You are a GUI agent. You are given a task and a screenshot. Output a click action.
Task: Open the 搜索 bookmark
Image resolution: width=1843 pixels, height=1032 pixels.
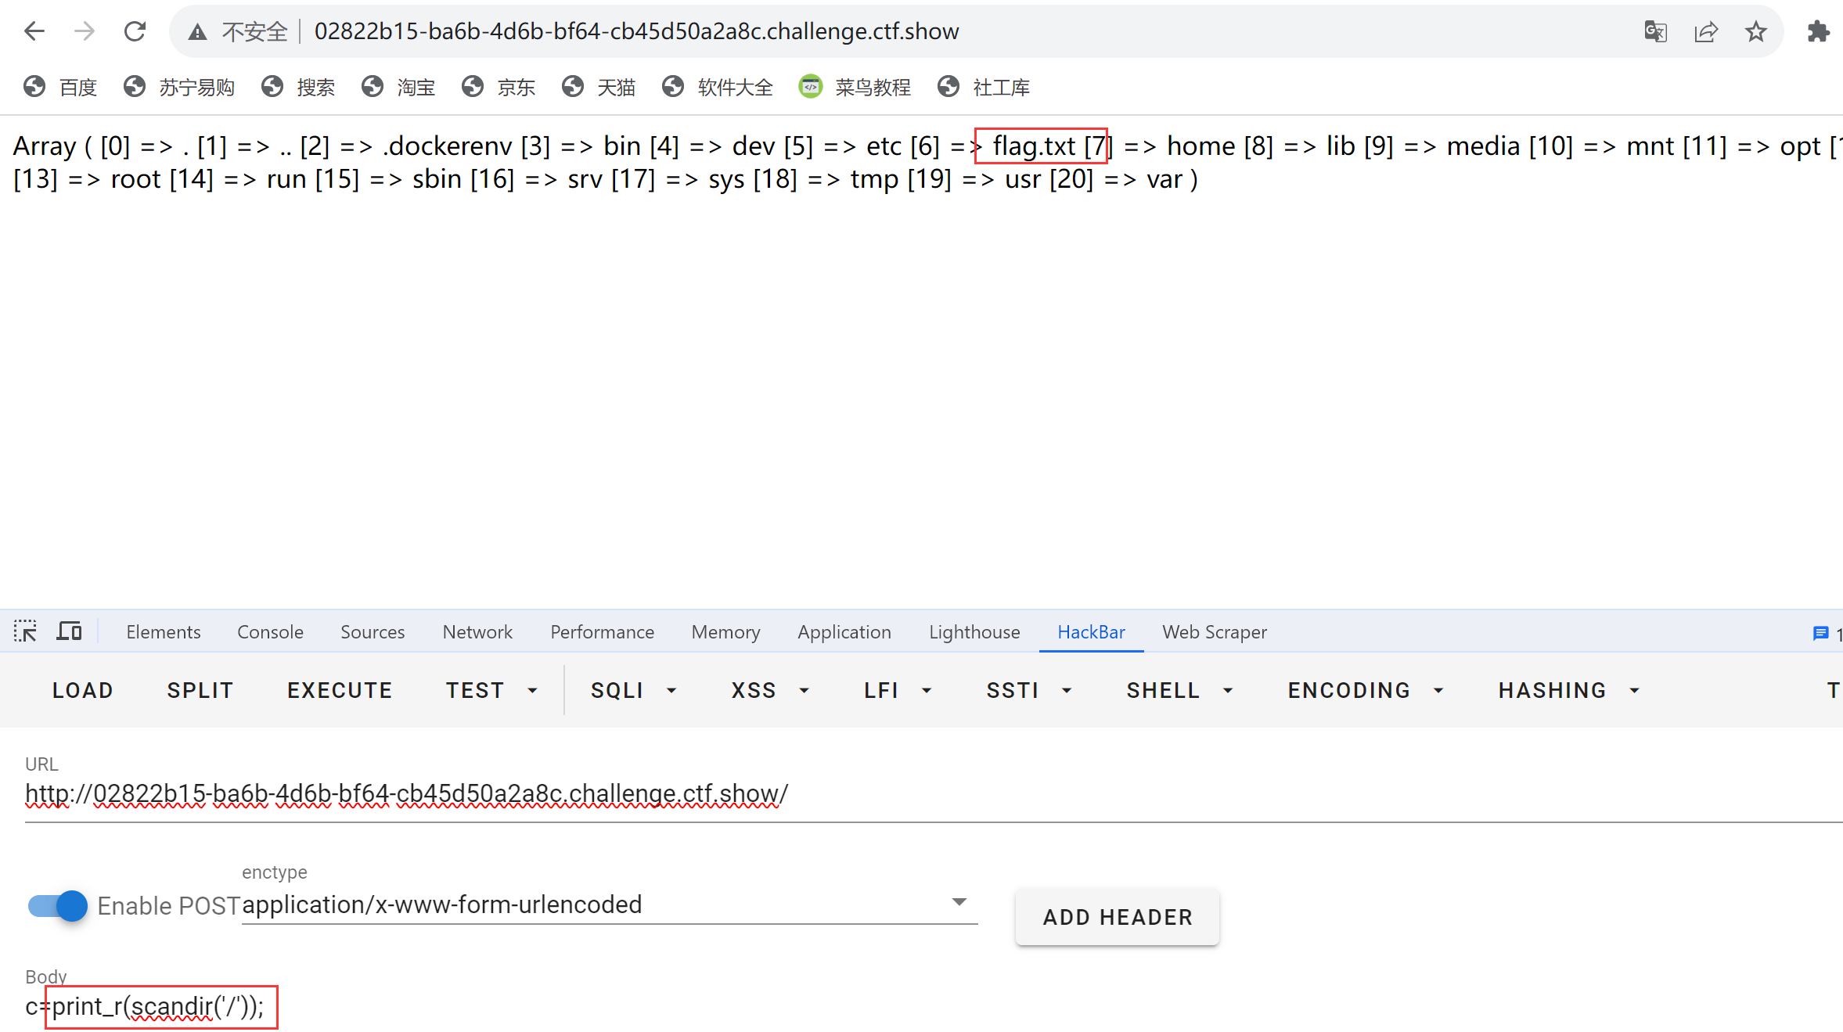click(x=298, y=87)
